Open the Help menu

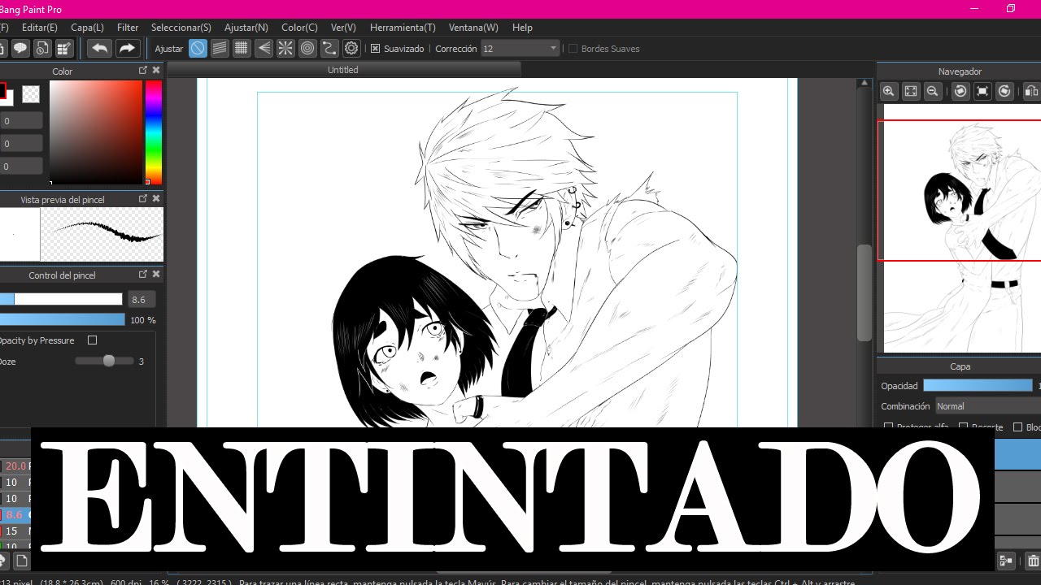click(x=522, y=28)
